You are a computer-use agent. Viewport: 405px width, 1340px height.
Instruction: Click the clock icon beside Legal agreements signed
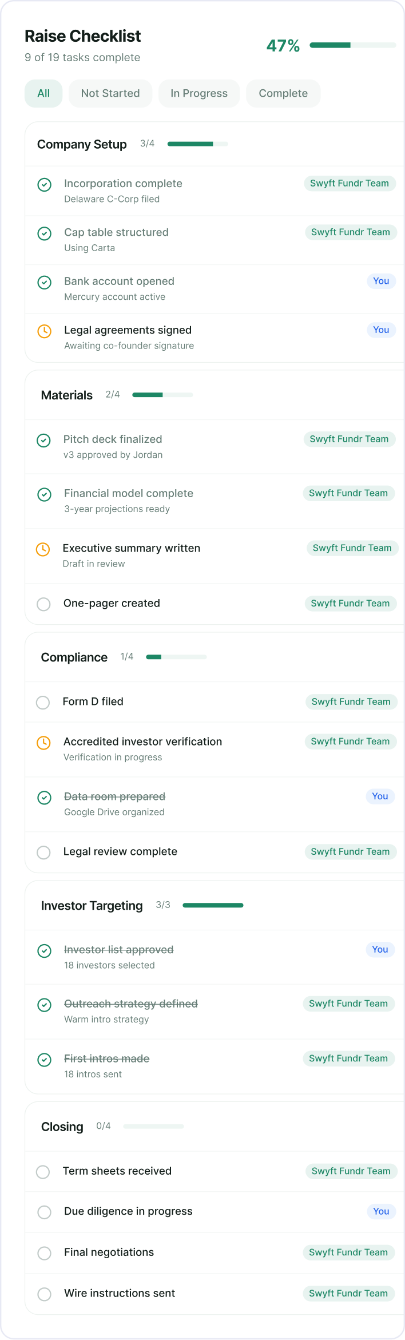(x=44, y=331)
